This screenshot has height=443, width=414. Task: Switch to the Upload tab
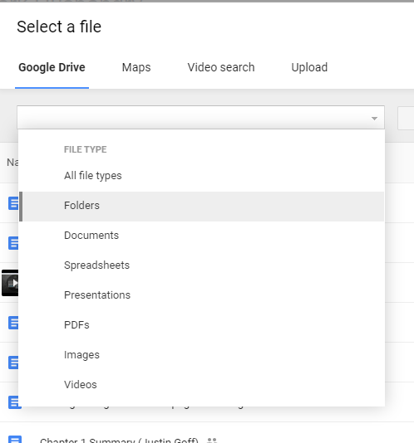309,67
